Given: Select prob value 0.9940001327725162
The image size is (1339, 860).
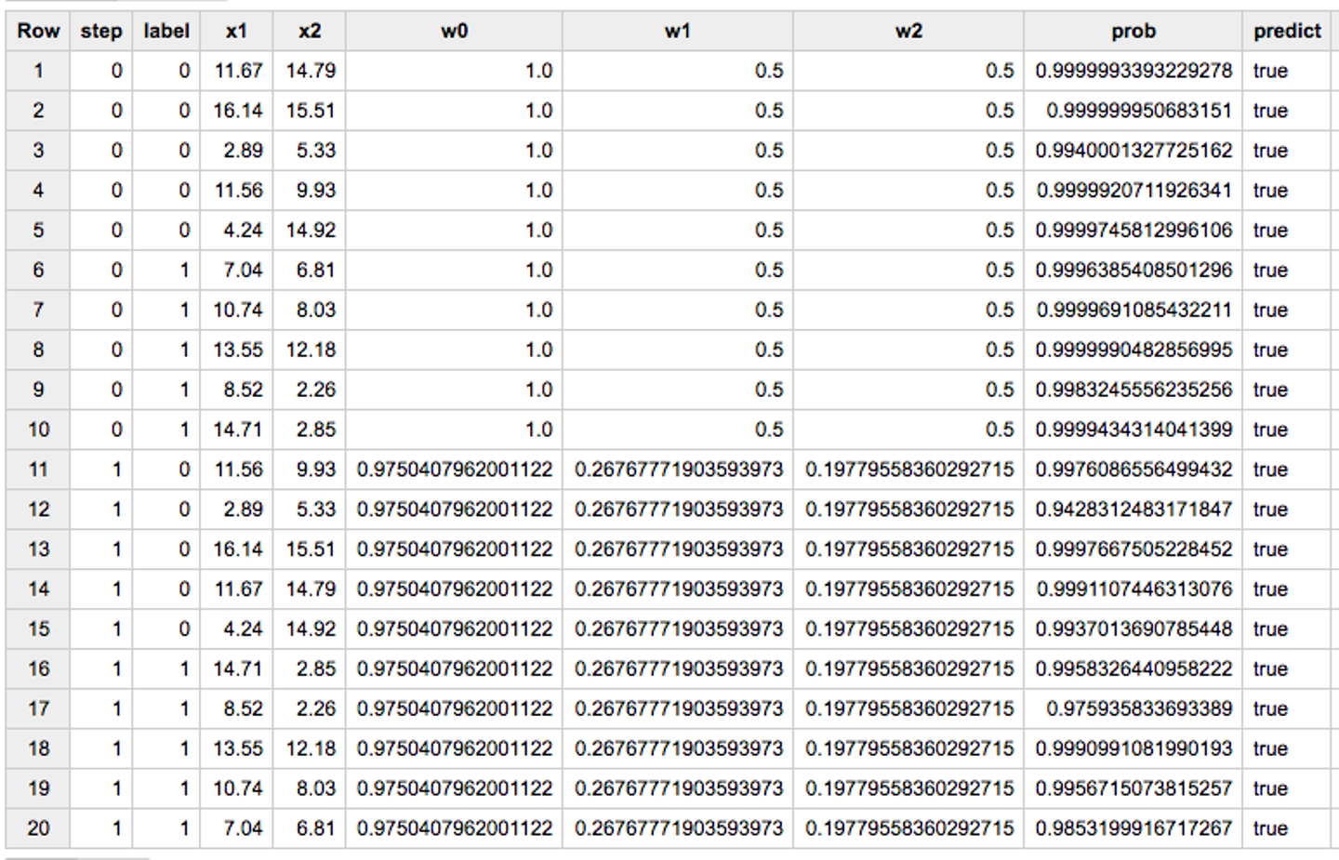Looking at the screenshot, I should coord(1134,151).
